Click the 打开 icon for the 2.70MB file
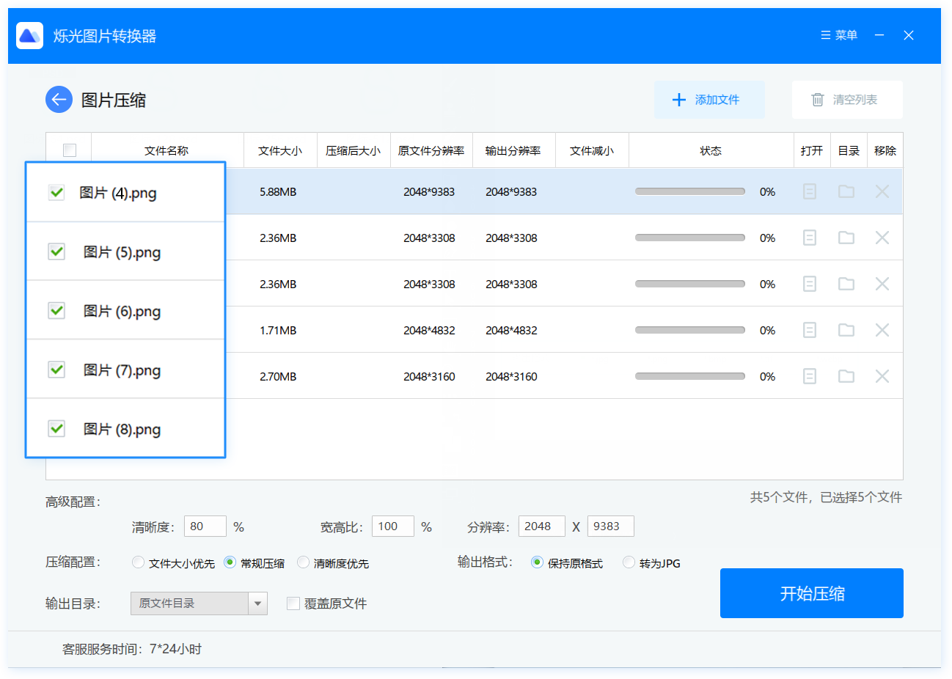The image size is (952, 679). pos(809,375)
